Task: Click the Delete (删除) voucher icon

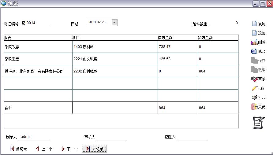Action: pyautogui.click(x=254, y=42)
